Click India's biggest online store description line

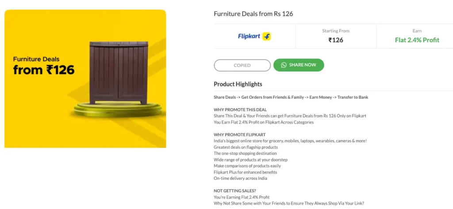290,141
